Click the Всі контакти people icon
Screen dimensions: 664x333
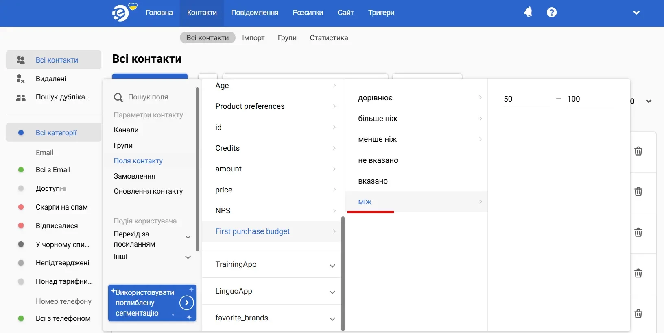21,60
